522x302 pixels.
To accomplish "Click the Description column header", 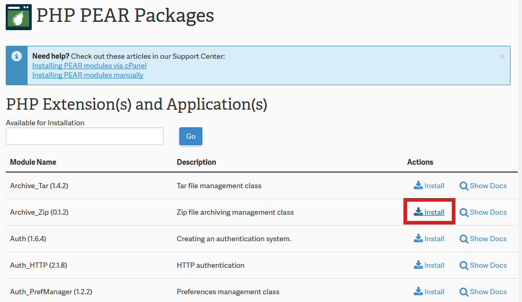I will coord(197,162).
